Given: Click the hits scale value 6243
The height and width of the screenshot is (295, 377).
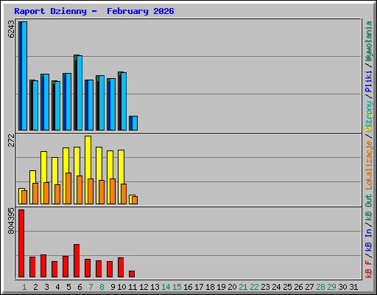Looking at the screenshot, I should (11, 29).
